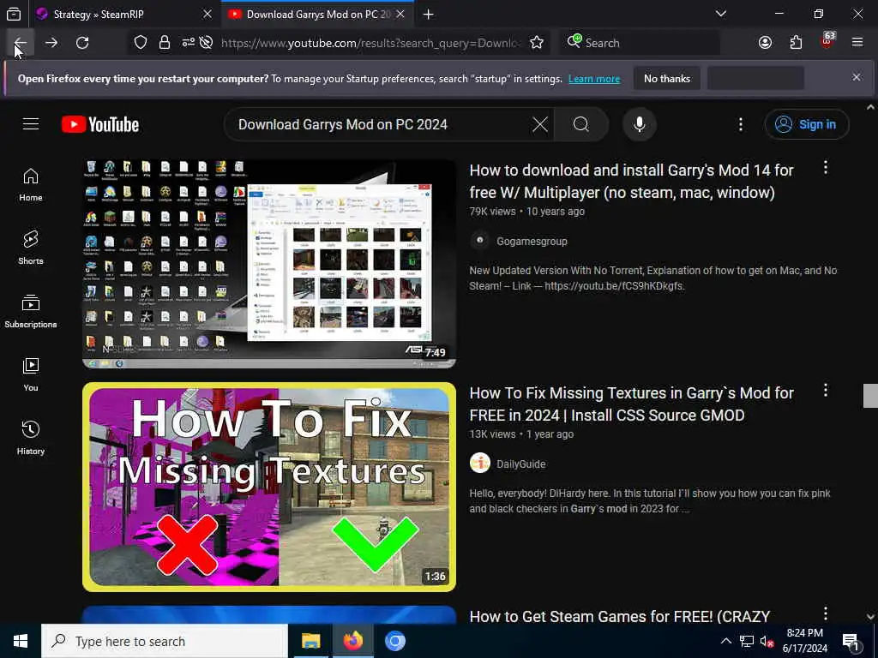
Task: Open the YouTube guide hamburger menu
Action: click(31, 124)
